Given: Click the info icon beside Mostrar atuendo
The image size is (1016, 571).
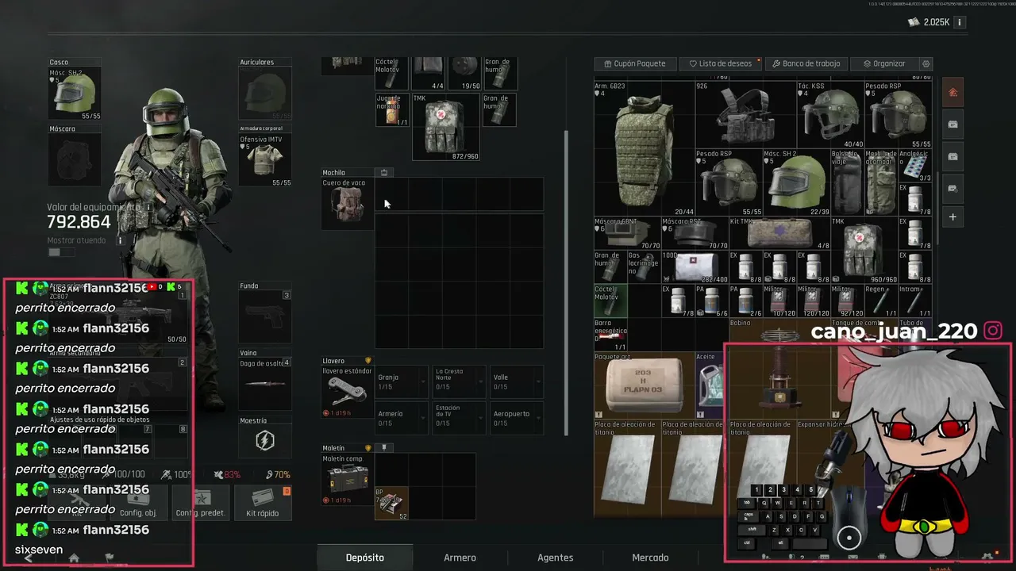Looking at the screenshot, I should tap(121, 240).
